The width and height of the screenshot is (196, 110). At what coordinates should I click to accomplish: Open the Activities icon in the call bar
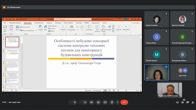click(x=192, y=102)
